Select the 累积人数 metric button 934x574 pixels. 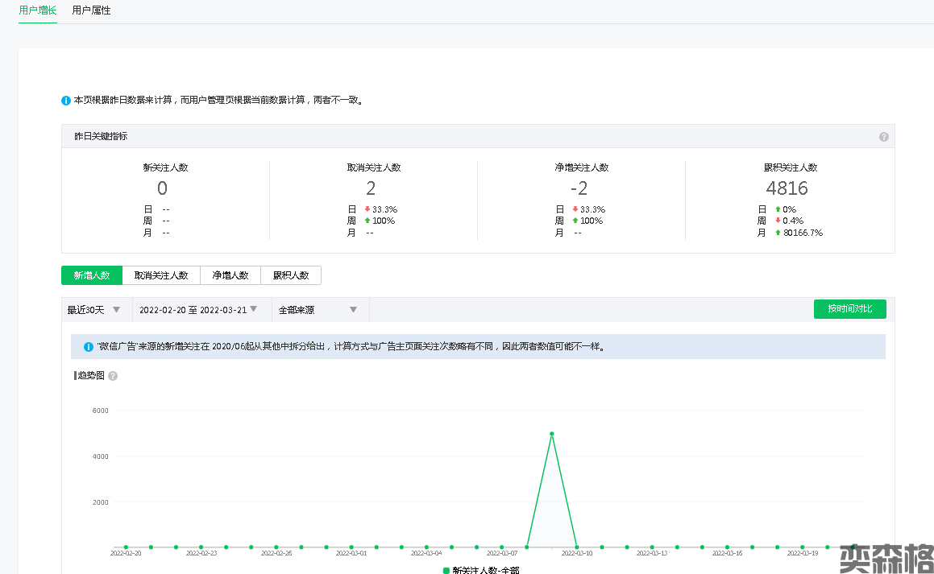point(291,275)
